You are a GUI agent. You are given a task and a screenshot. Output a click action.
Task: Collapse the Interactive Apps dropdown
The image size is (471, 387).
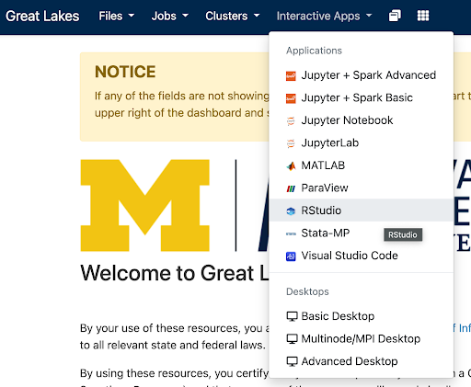click(324, 16)
